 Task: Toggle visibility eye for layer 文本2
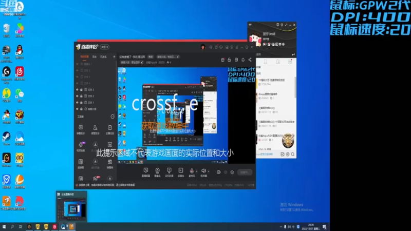click(77, 96)
